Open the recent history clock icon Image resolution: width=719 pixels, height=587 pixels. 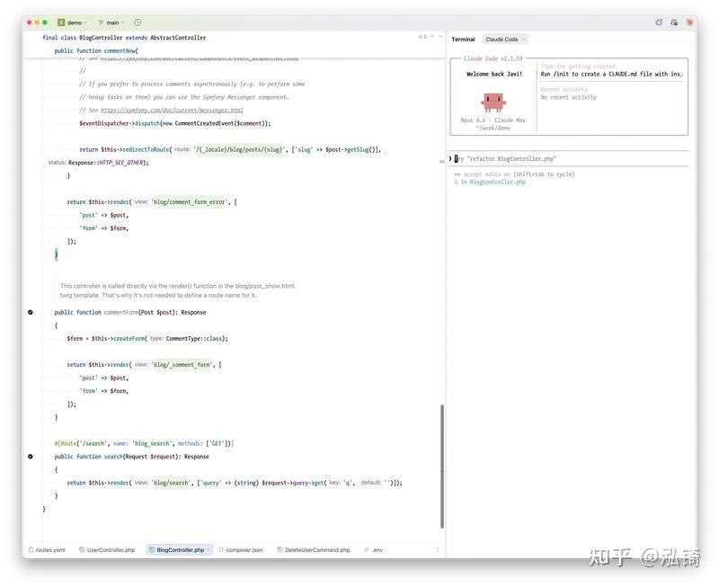[x=138, y=22]
